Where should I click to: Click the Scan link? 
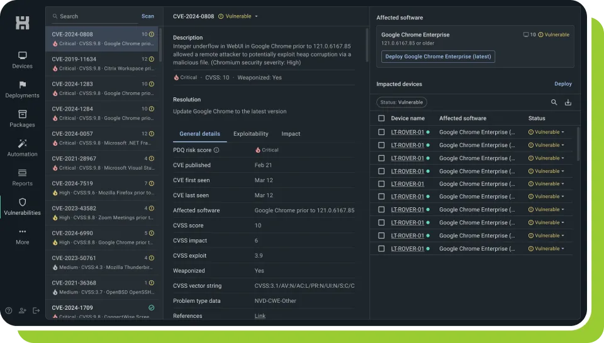[x=147, y=16]
